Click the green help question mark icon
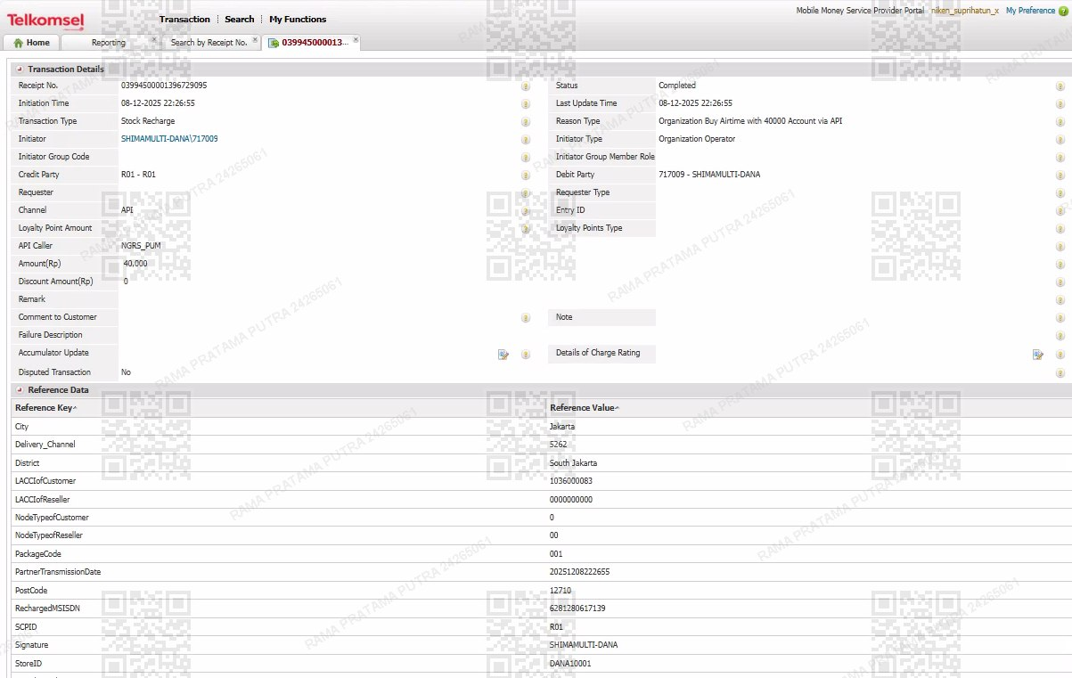The width and height of the screenshot is (1072, 678). [1063, 12]
